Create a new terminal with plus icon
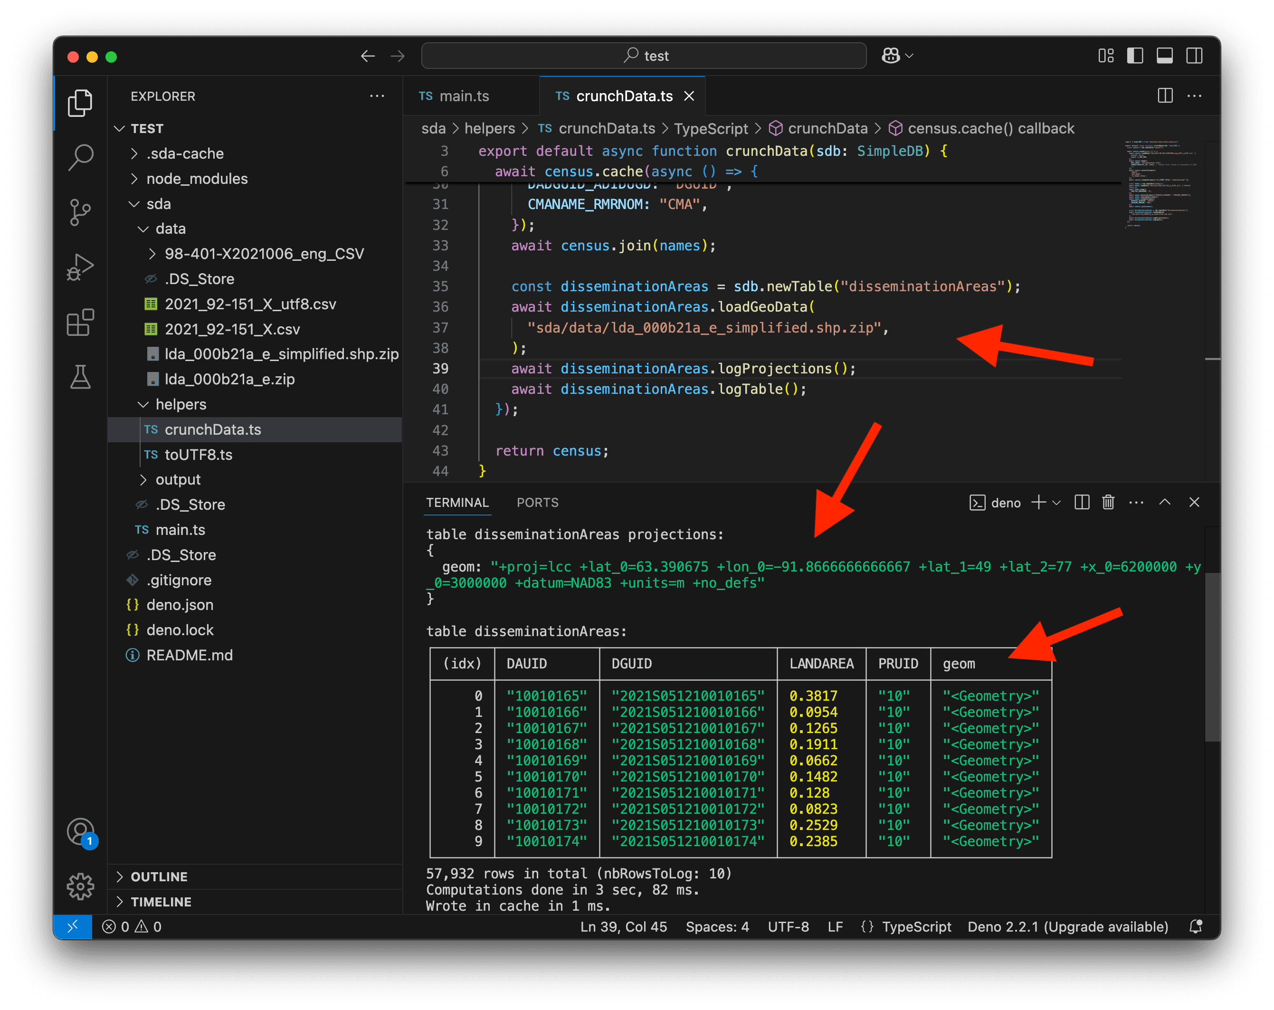The height and width of the screenshot is (1010, 1274). pos(1038,502)
